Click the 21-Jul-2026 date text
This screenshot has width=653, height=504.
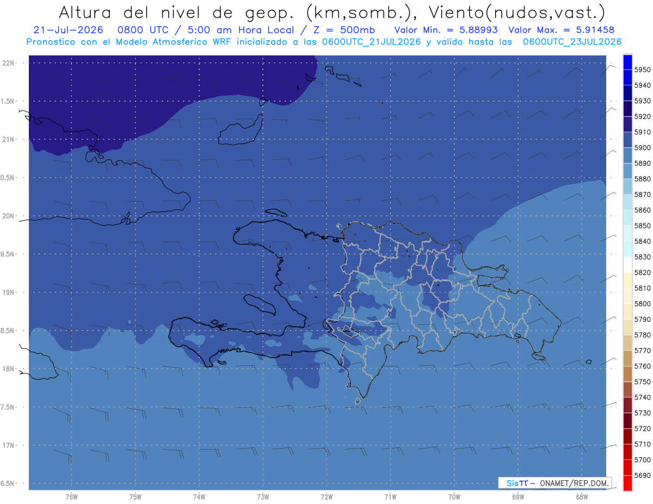[x=64, y=30]
